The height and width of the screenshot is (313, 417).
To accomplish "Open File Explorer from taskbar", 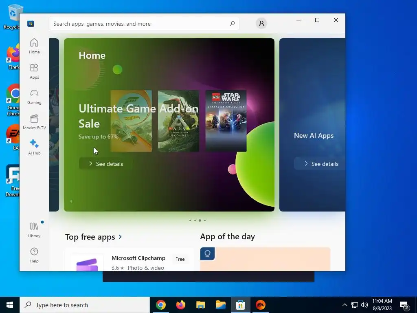I will [200, 305].
